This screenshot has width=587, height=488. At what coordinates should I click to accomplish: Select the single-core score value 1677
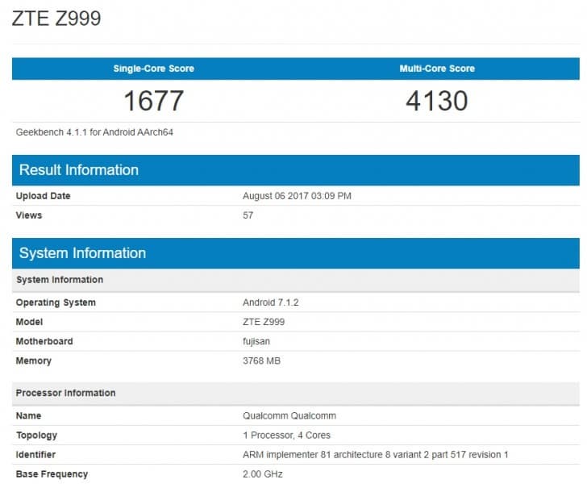click(x=154, y=101)
